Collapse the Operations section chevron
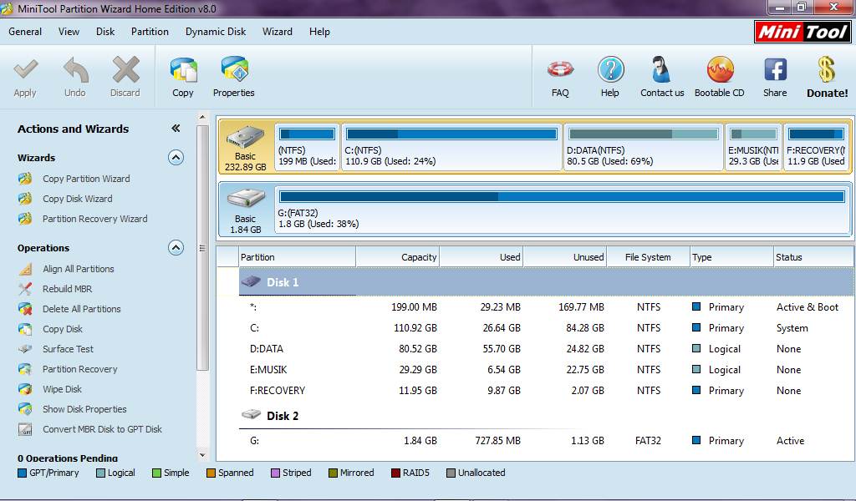856x501 pixels. 175,247
